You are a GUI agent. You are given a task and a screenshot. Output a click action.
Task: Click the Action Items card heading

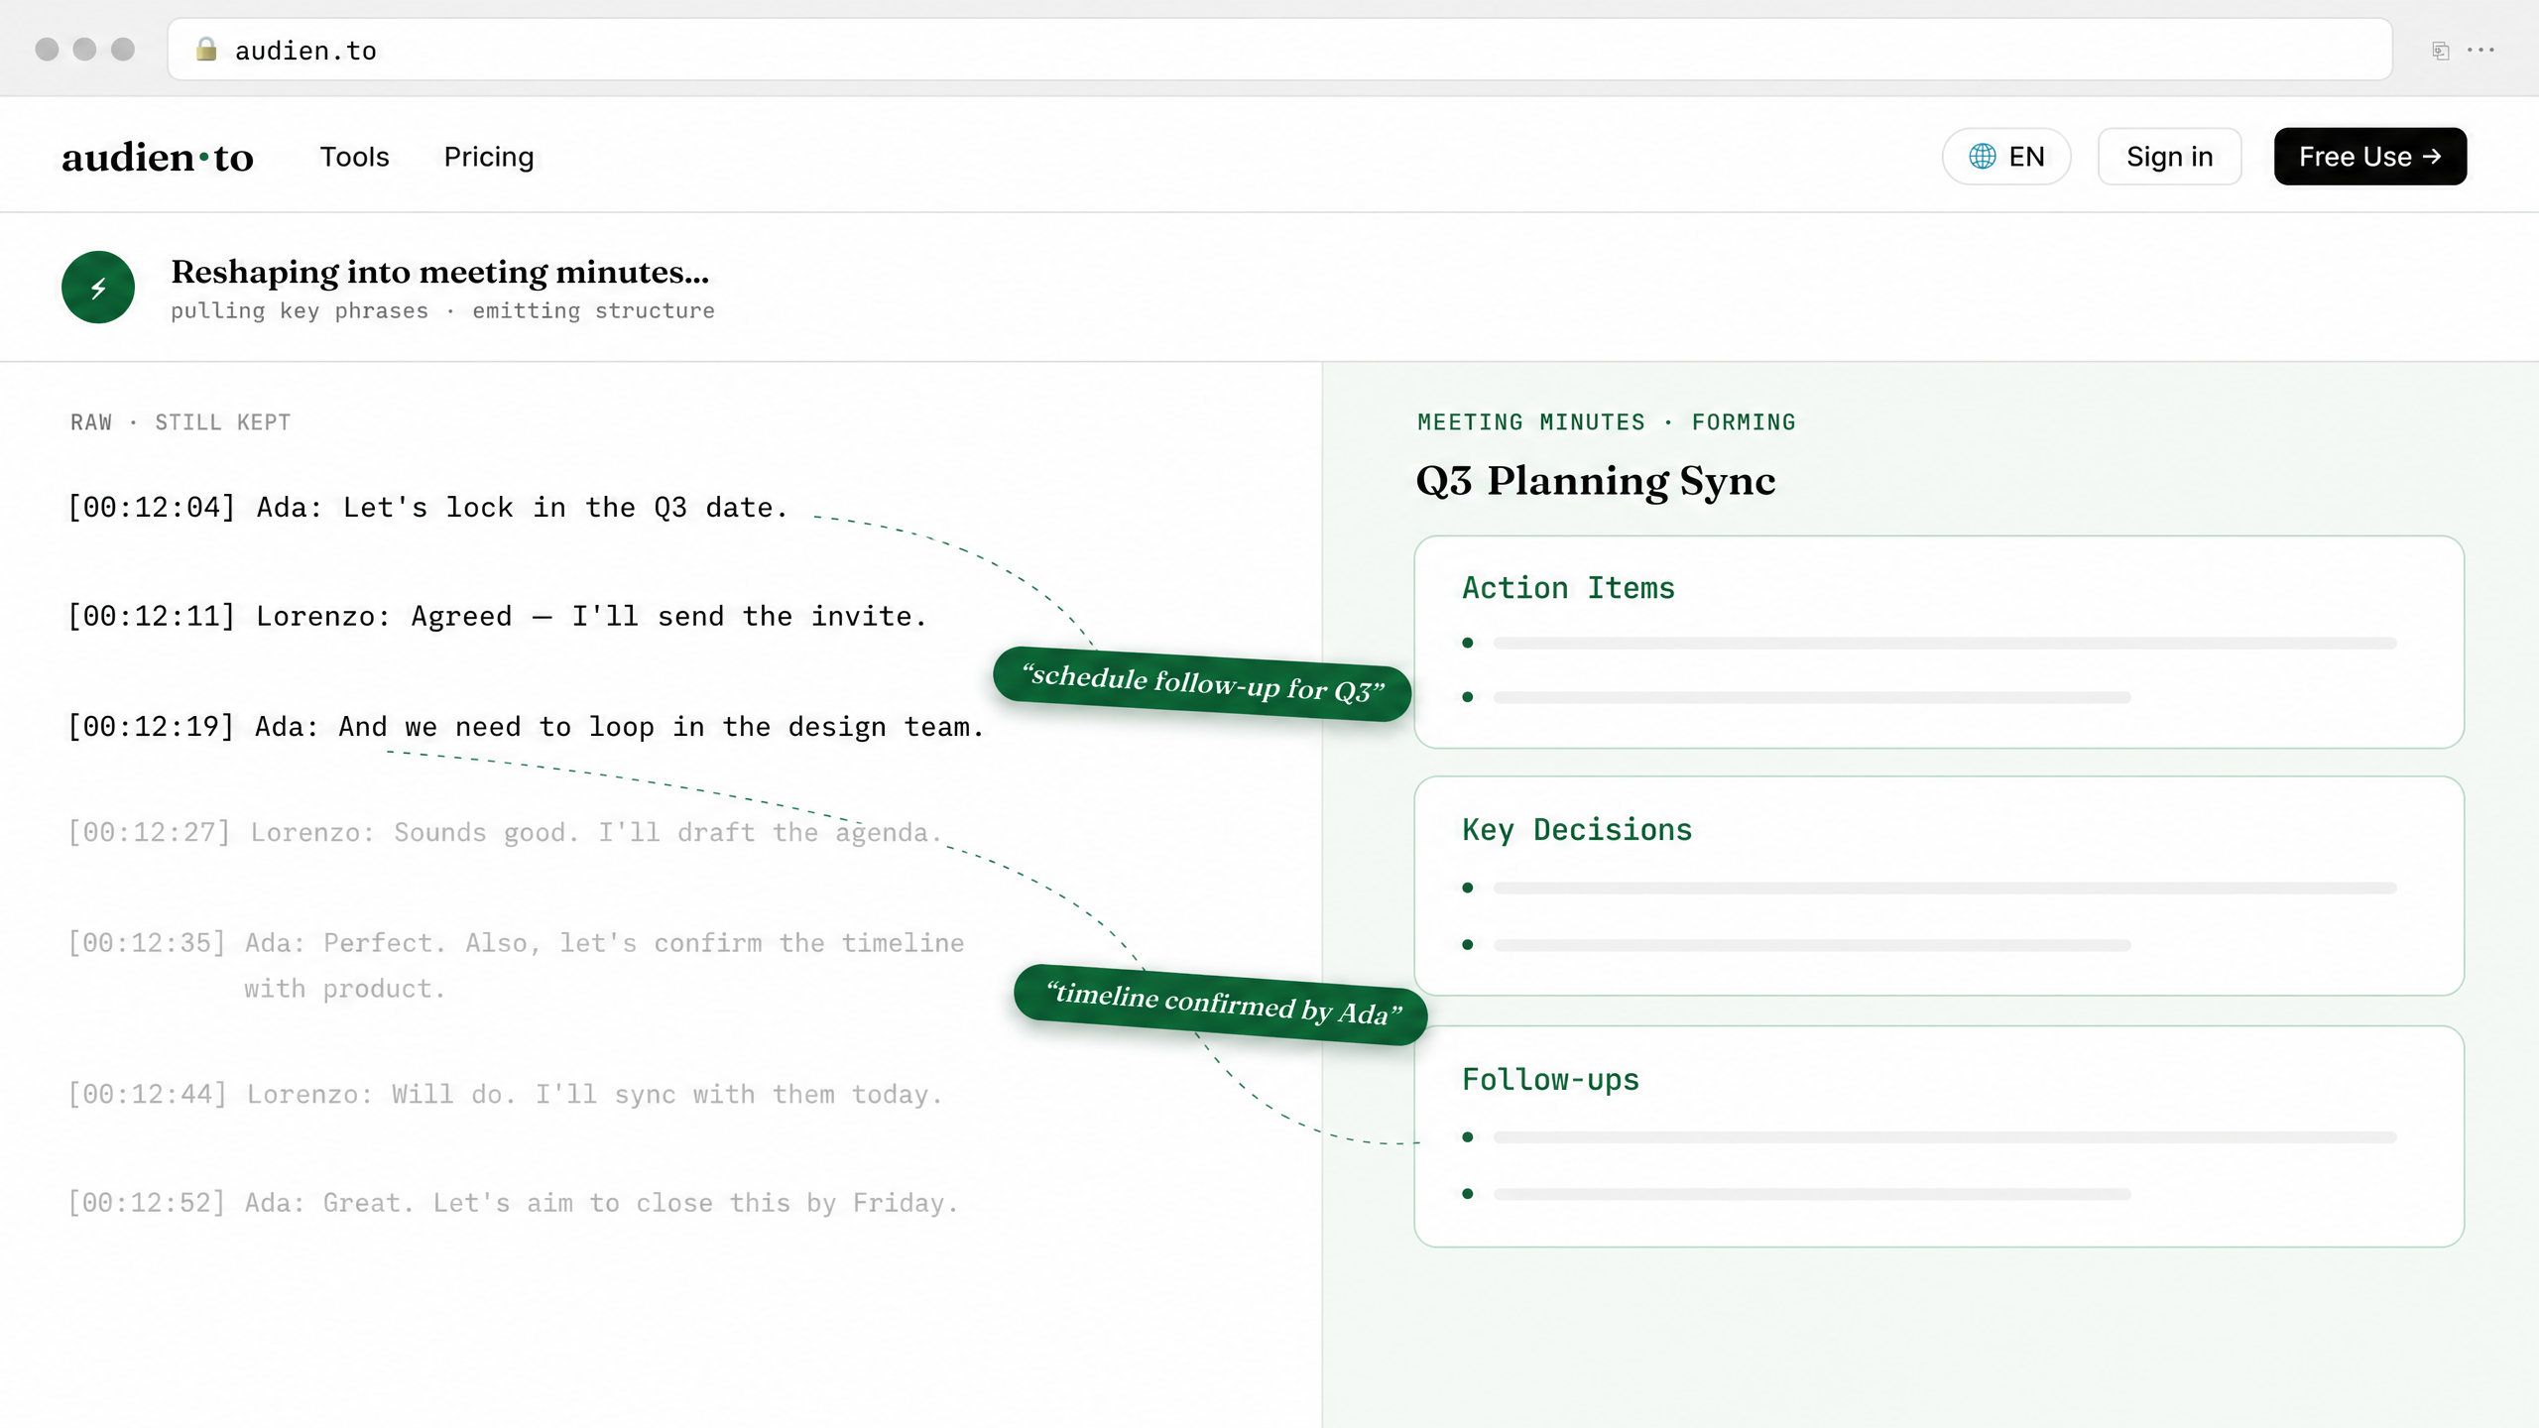click(x=1568, y=588)
